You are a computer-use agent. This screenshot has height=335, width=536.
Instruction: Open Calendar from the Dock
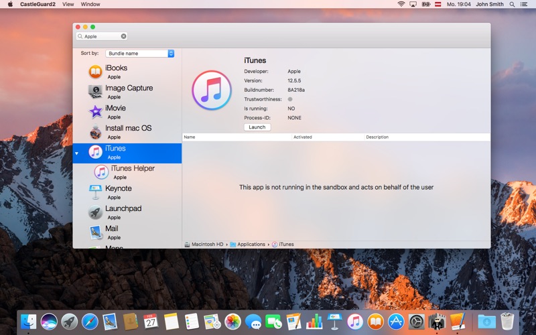pyautogui.click(x=151, y=322)
